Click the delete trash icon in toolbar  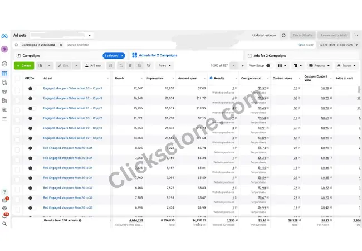[130, 66]
